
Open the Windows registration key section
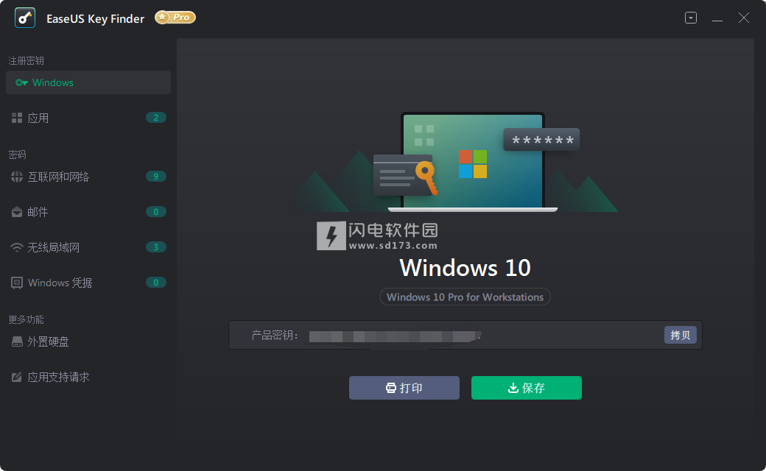point(88,82)
